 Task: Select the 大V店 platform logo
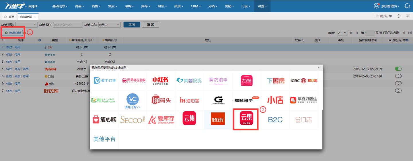[246, 80]
